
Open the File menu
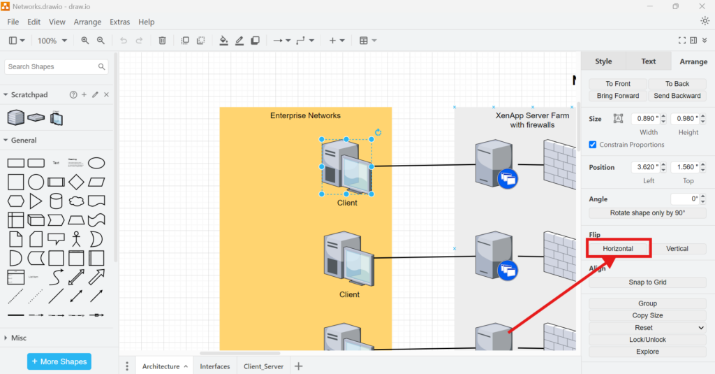(13, 22)
